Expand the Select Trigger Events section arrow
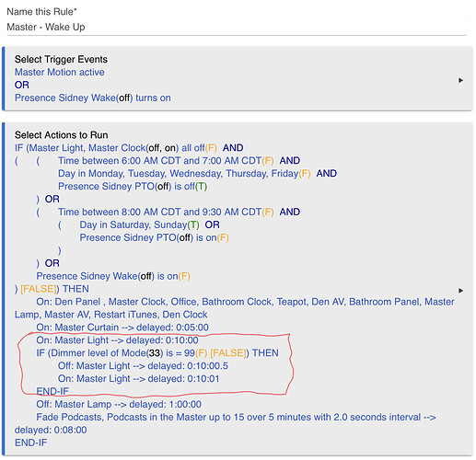This screenshot has width=476, height=460. point(460,80)
